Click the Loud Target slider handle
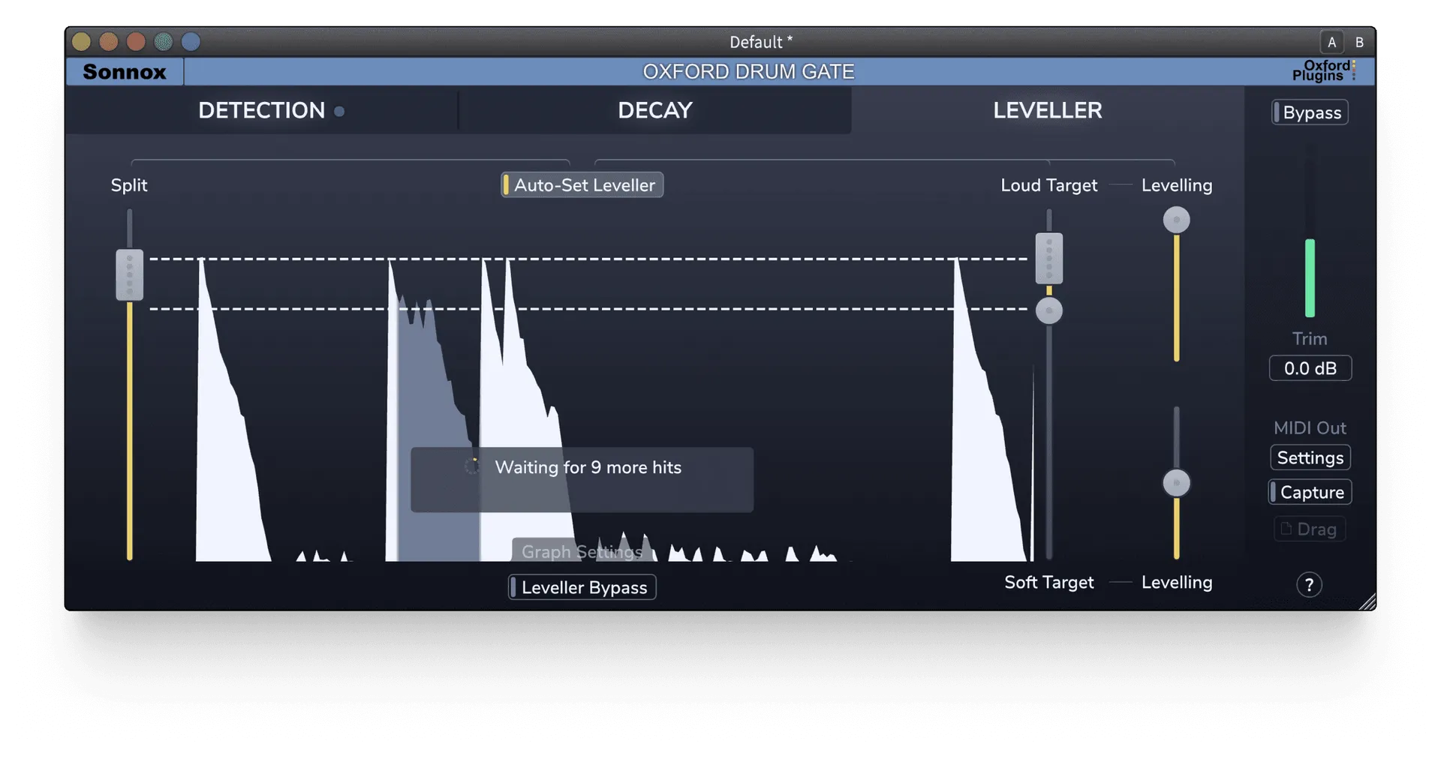The image size is (1441, 759). click(x=1049, y=259)
